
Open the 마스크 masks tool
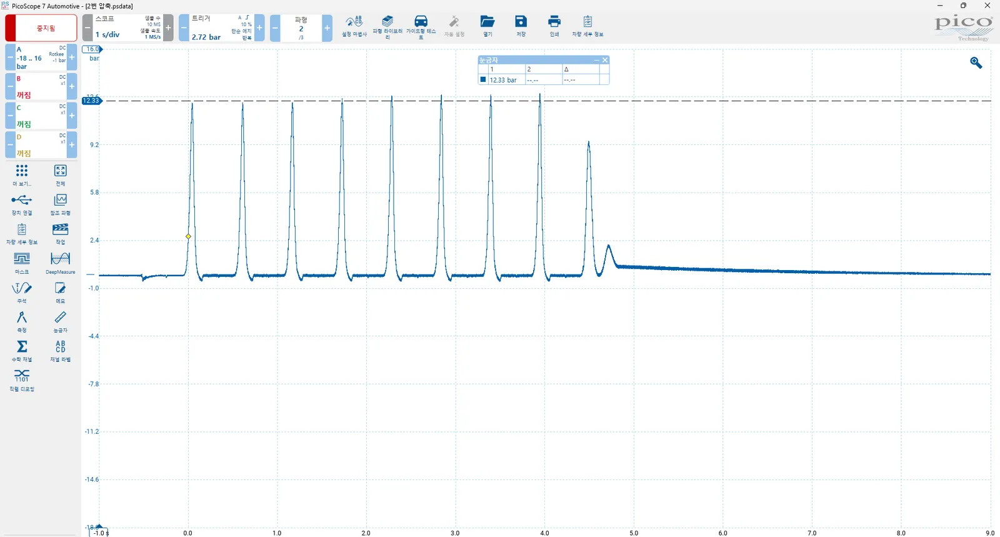(x=22, y=263)
